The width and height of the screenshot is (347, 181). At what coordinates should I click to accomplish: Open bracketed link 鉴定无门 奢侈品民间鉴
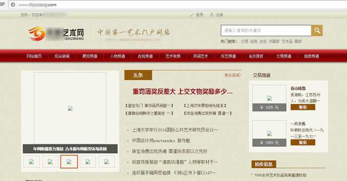[149, 105]
